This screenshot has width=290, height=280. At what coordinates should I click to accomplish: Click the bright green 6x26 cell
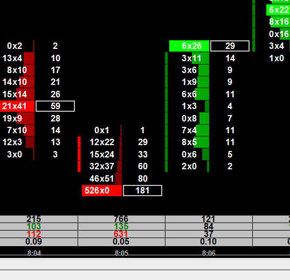(189, 46)
